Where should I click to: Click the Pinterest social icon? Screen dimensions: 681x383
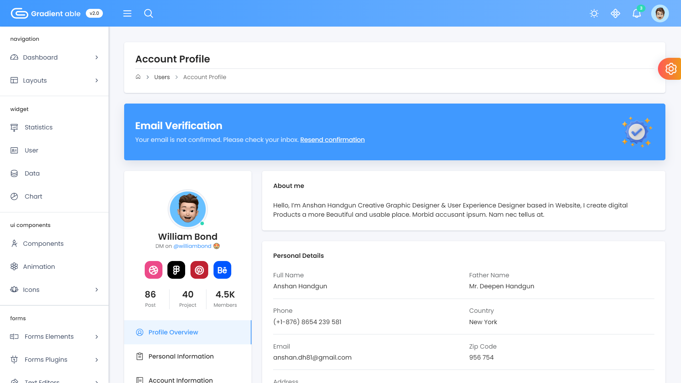199,270
